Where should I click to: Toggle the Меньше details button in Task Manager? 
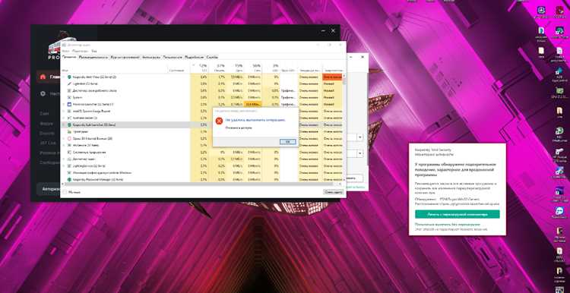pos(72,192)
